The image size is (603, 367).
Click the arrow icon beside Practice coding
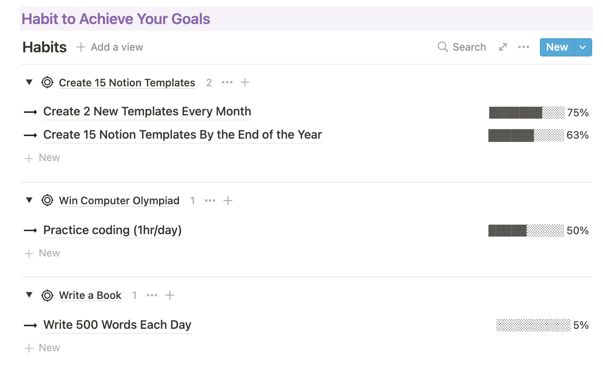(x=31, y=230)
